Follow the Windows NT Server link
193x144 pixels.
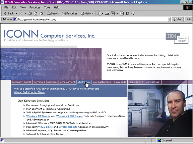click(x=38, y=116)
